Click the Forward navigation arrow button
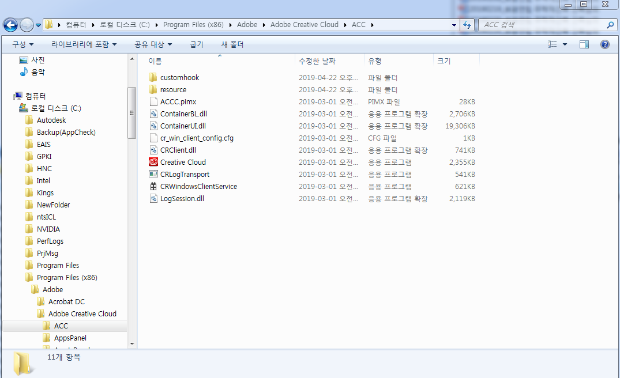This screenshot has height=378, width=620. tap(27, 25)
